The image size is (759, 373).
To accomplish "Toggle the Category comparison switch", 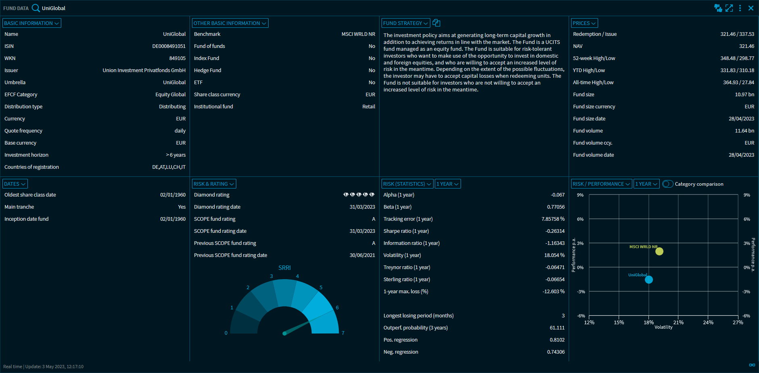I will click(x=667, y=184).
